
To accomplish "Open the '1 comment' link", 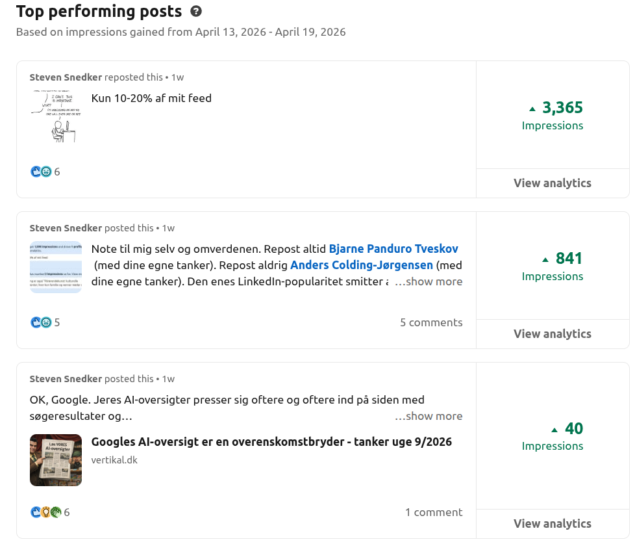I will pos(434,512).
